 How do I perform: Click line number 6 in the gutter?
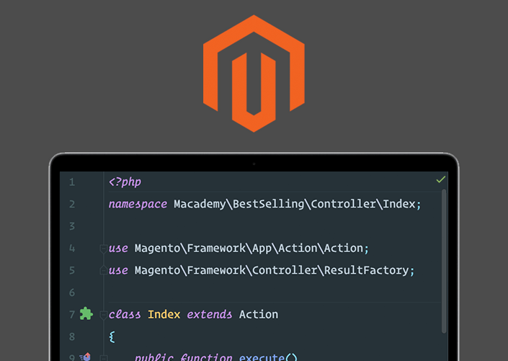coord(72,293)
